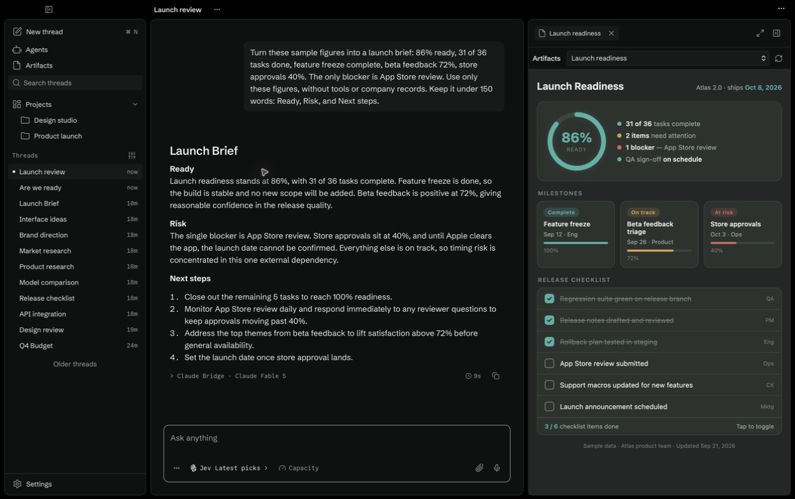This screenshot has height=499, width=795.
Task: Open the composer more options ellipsis
Action: tap(177, 468)
